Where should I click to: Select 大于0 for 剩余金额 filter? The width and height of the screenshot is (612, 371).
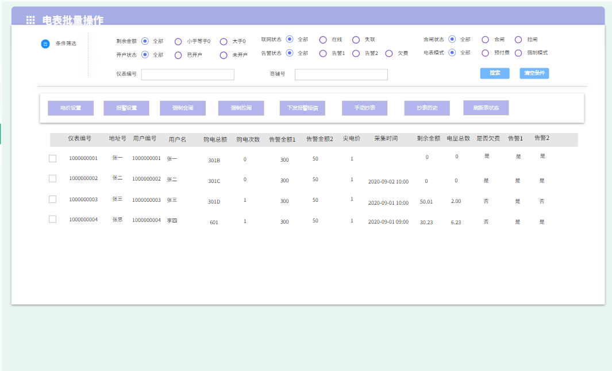coord(224,40)
